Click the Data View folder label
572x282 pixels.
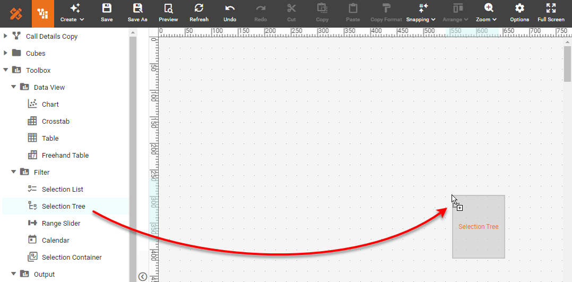(x=49, y=87)
